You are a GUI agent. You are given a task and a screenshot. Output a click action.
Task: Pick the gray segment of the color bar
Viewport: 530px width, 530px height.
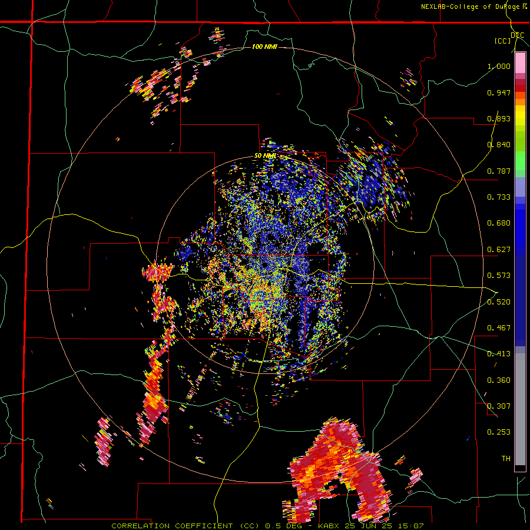click(x=520, y=409)
